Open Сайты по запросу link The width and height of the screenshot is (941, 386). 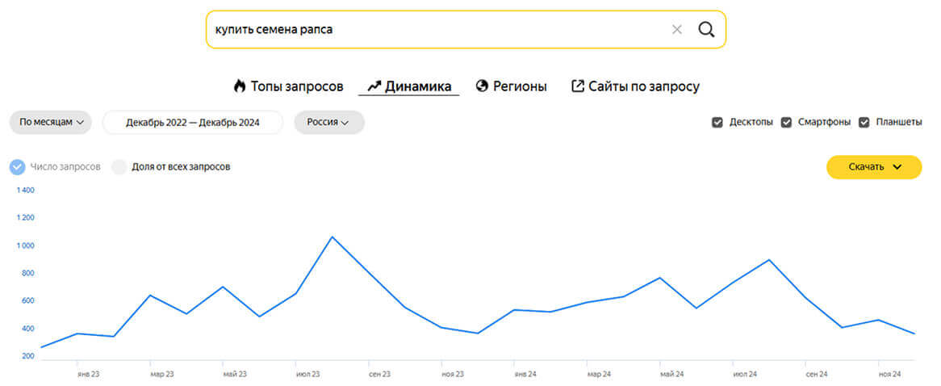tap(643, 86)
